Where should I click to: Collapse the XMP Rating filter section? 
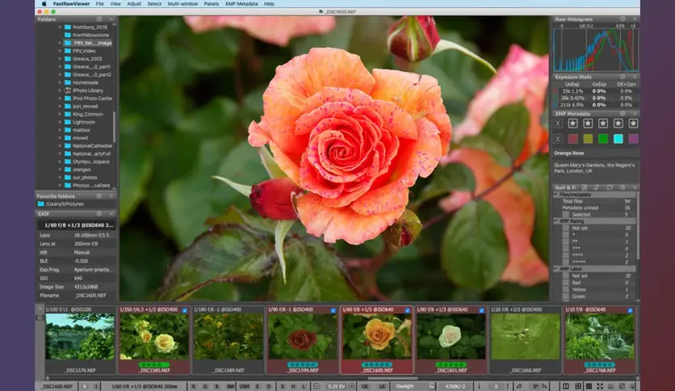pyautogui.click(x=556, y=221)
